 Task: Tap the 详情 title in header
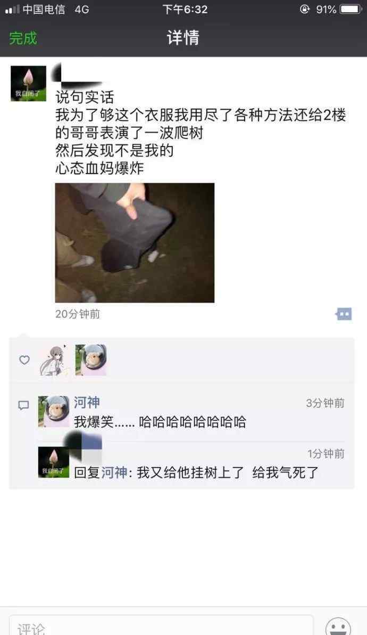(183, 38)
